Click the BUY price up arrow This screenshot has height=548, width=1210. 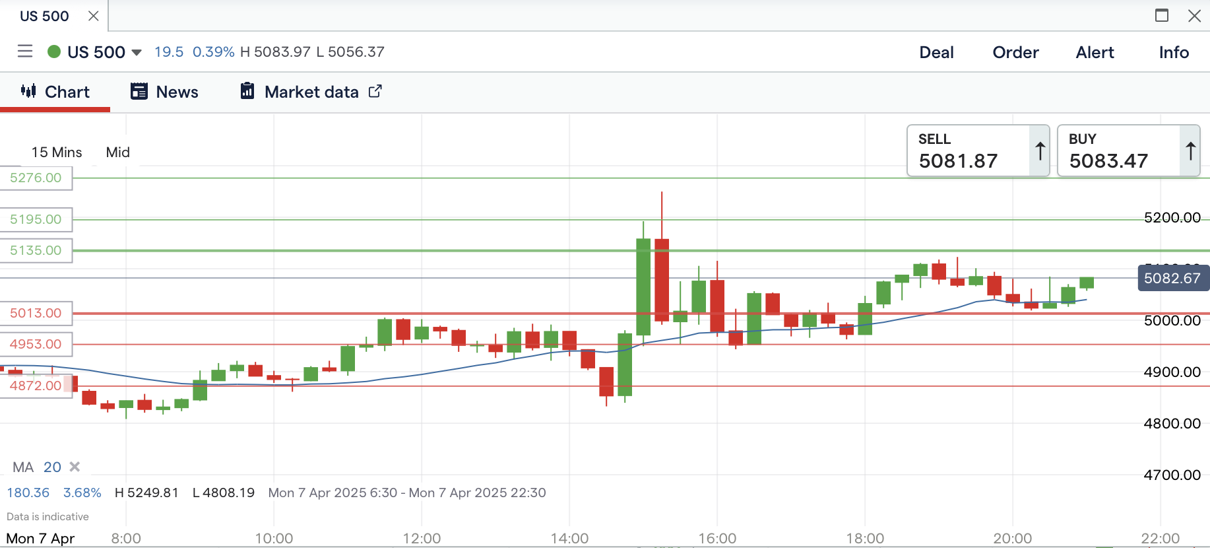(x=1190, y=151)
